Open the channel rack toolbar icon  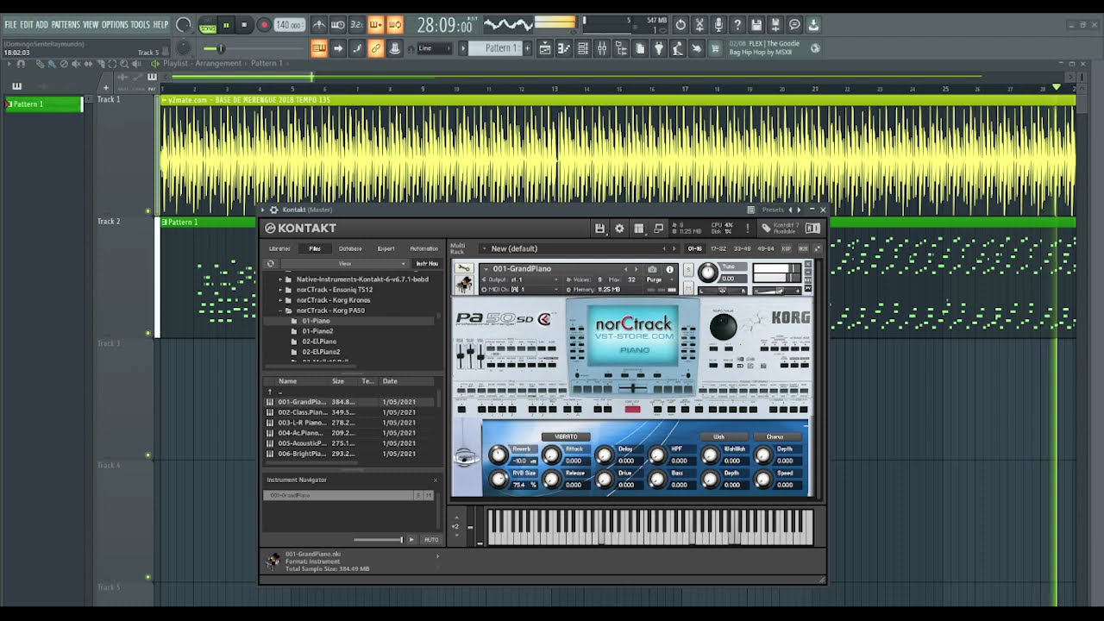coord(583,48)
